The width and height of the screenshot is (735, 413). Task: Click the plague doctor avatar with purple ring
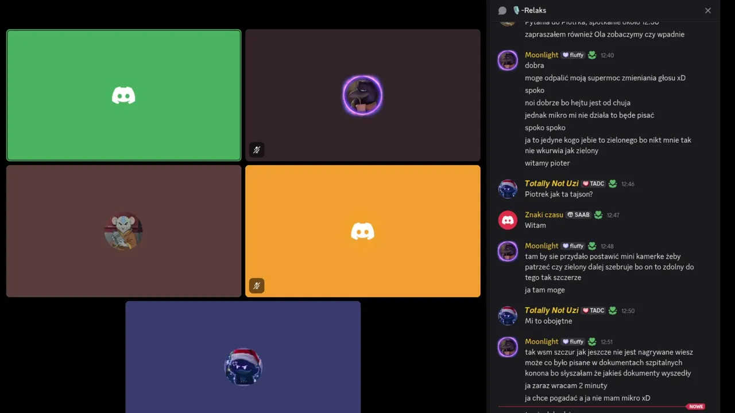[x=362, y=95]
